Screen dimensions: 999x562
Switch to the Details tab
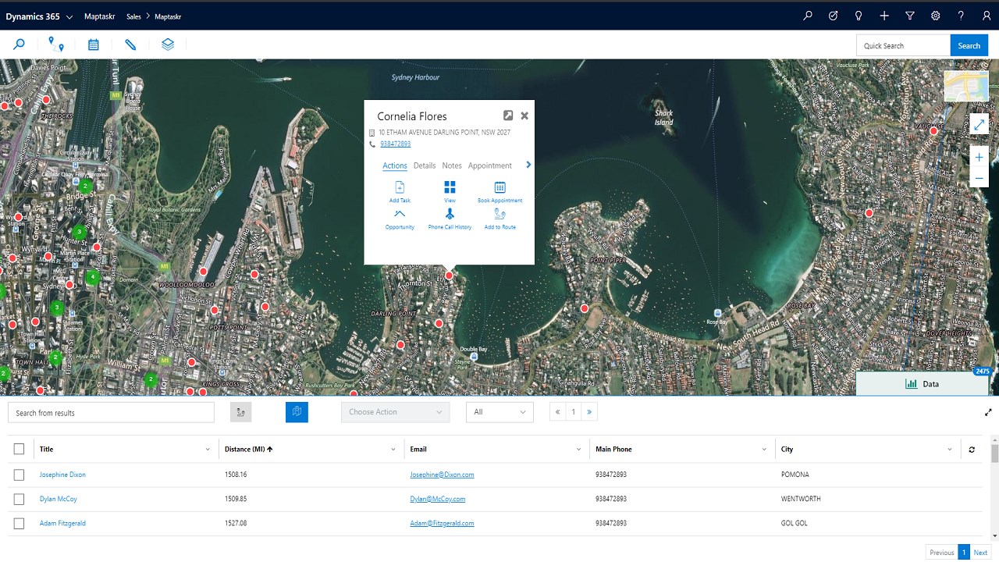[425, 165]
